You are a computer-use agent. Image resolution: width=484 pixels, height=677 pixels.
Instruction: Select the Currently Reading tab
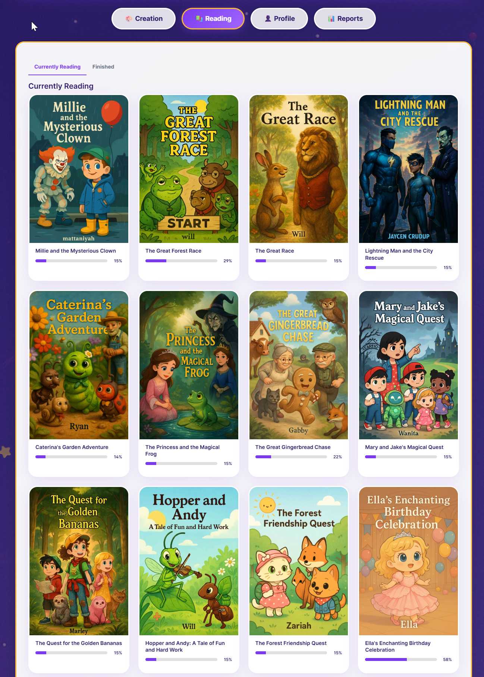57,67
